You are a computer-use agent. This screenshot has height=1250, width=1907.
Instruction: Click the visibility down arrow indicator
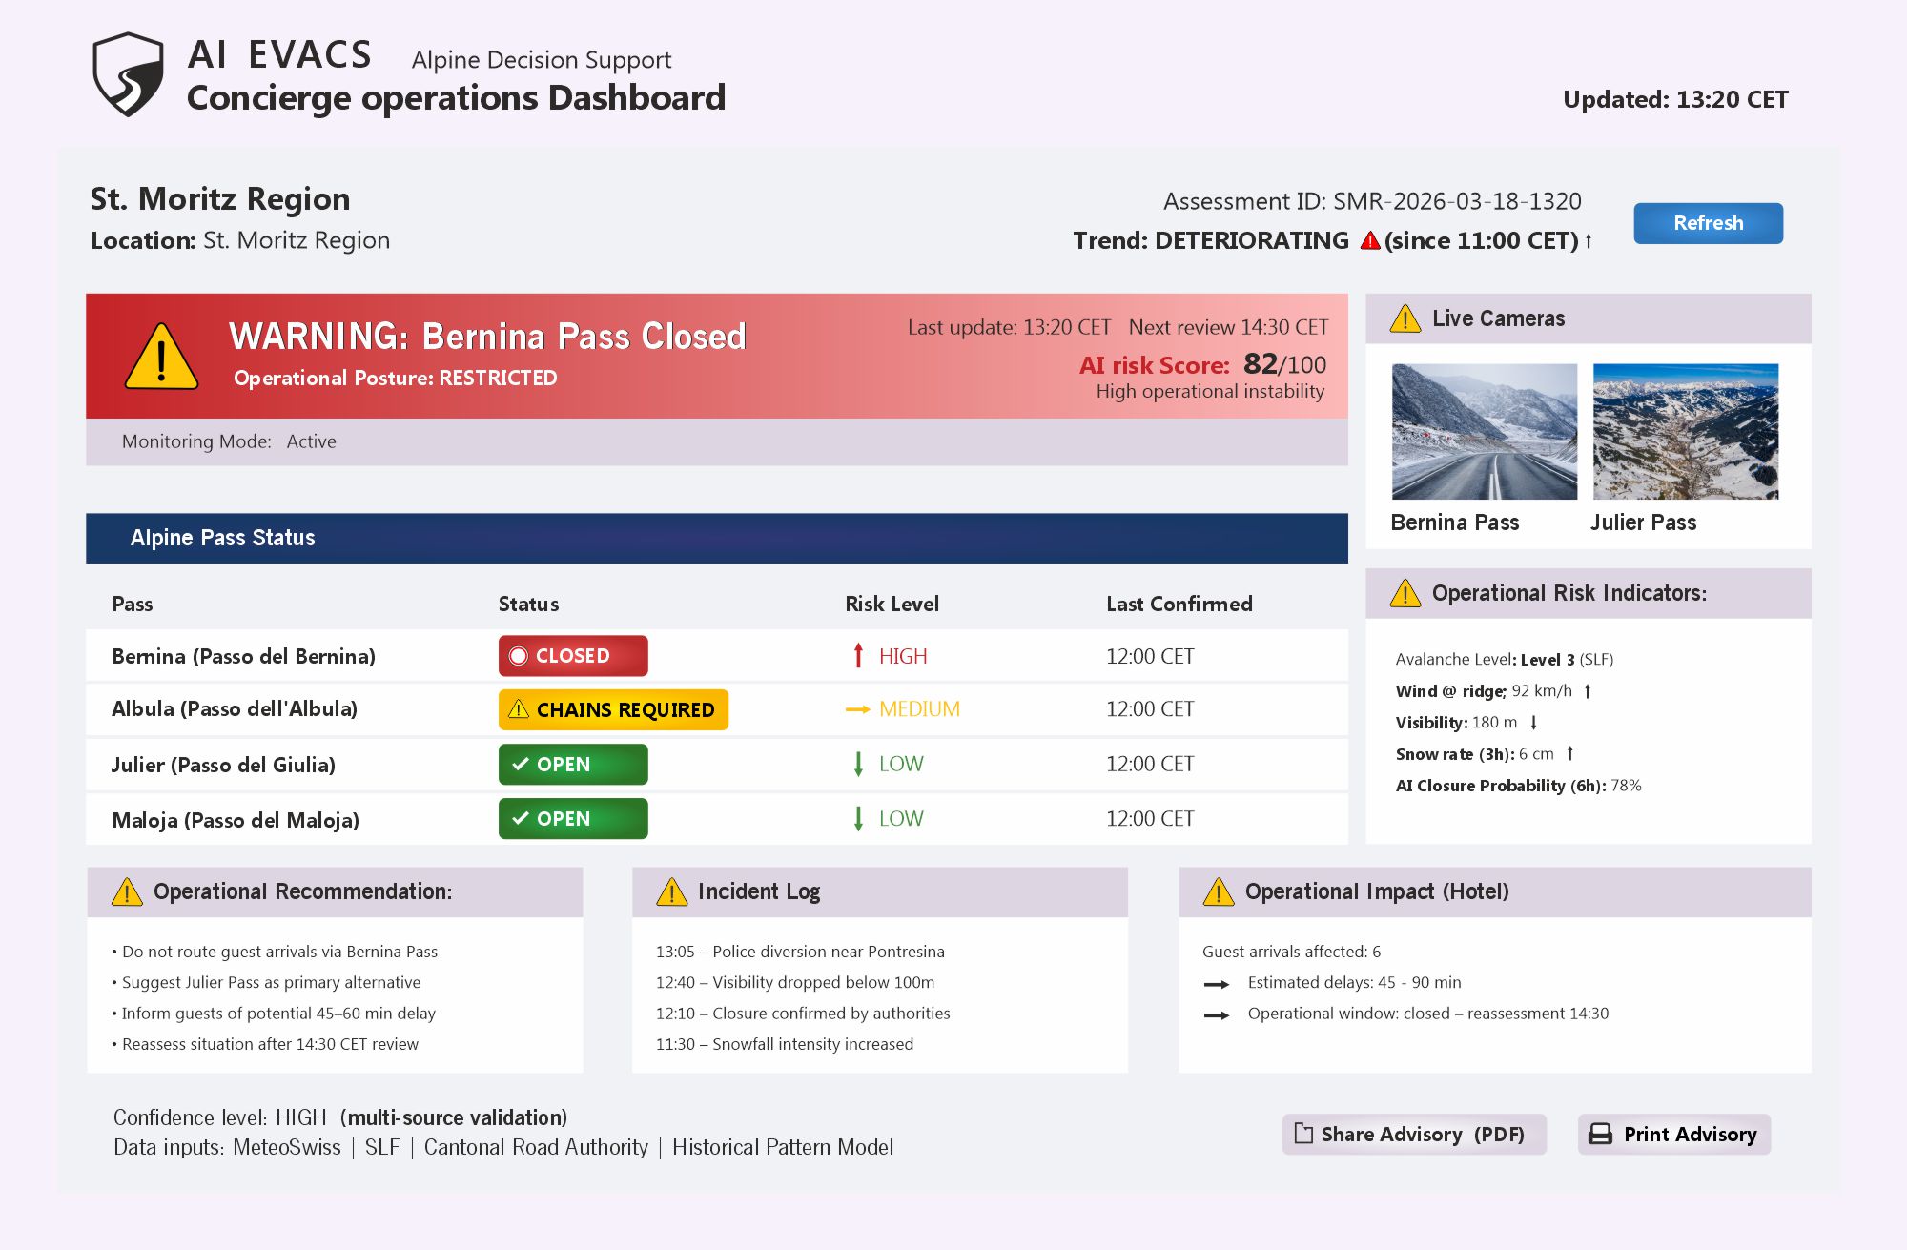[1533, 723]
